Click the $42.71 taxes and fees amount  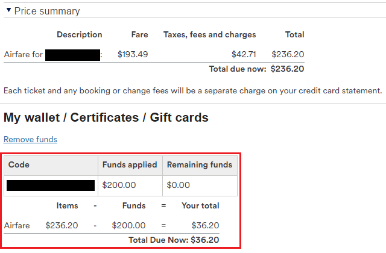[x=244, y=55]
